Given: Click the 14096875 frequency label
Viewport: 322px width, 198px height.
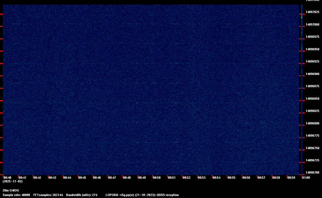Looking at the screenshot, I should 313,86.
